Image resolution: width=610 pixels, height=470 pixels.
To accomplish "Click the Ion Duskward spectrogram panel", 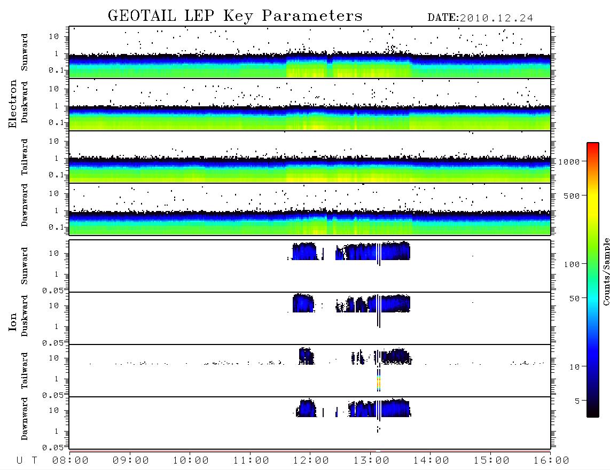I will (310, 318).
